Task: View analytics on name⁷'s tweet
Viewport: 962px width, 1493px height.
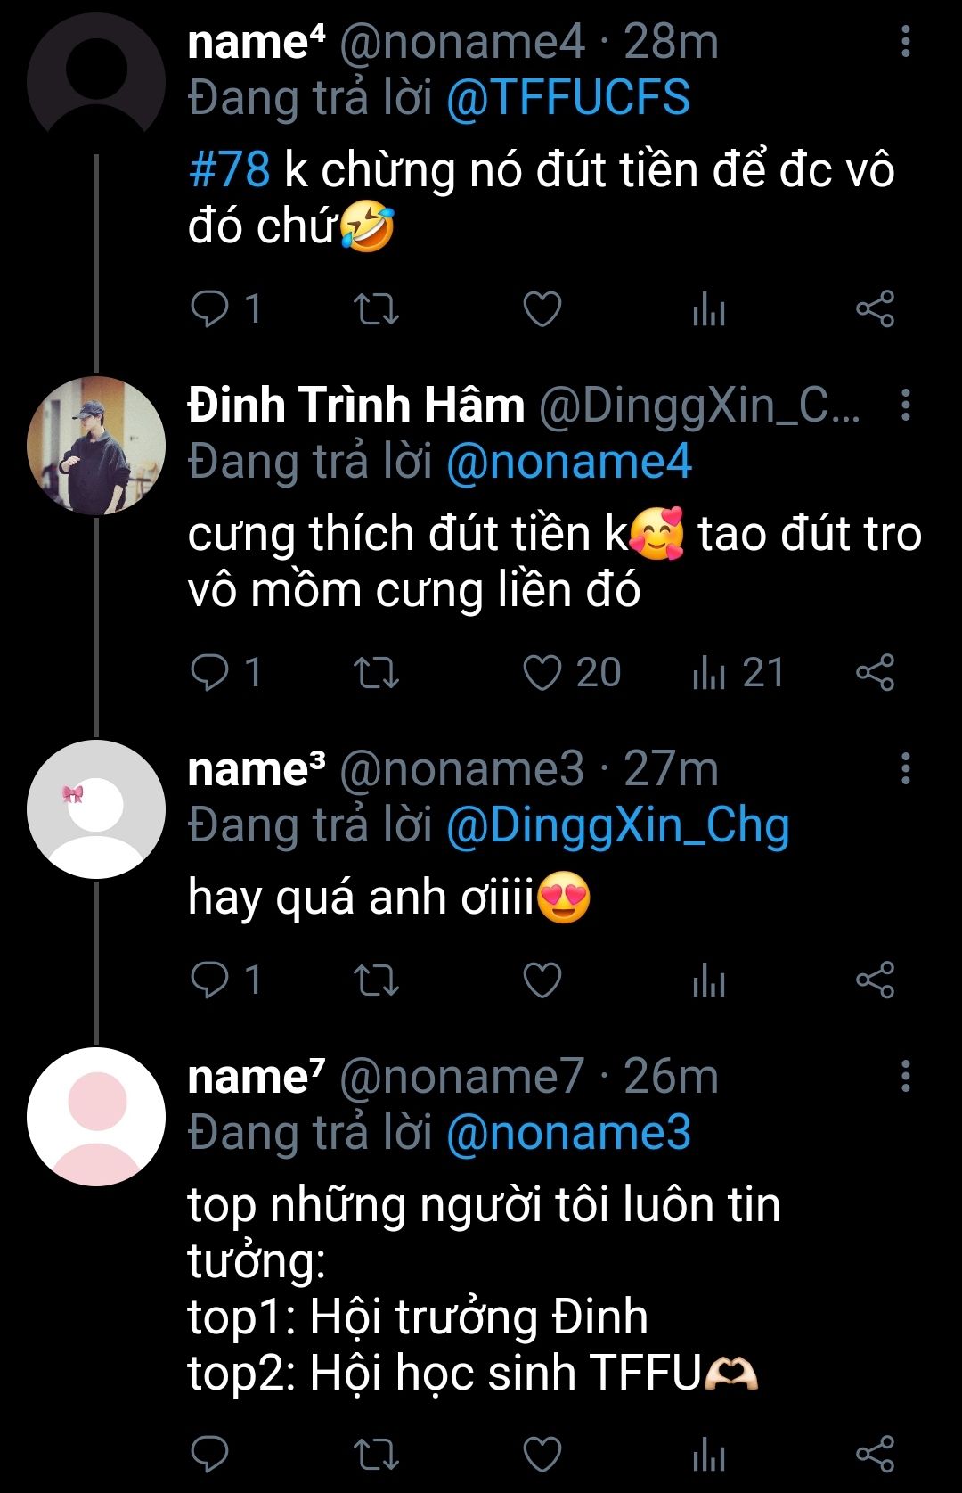Action: (709, 1455)
